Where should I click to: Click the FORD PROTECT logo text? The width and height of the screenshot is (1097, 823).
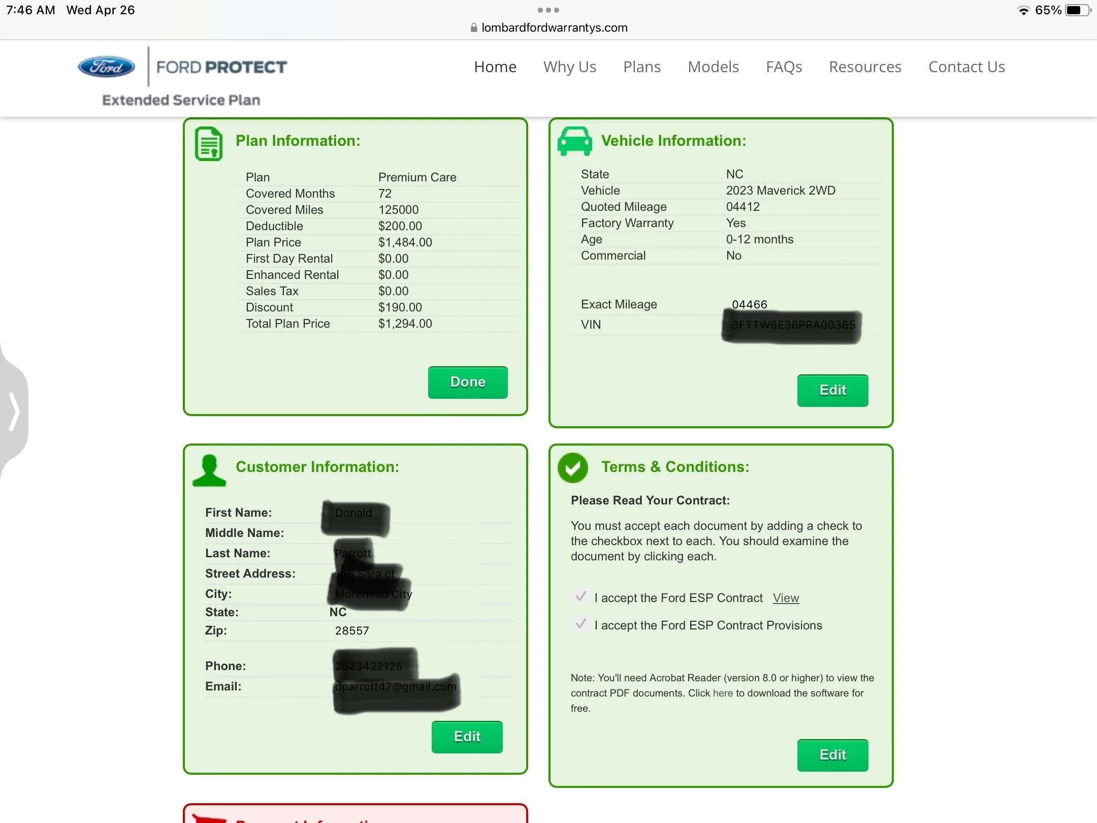click(221, 67)
